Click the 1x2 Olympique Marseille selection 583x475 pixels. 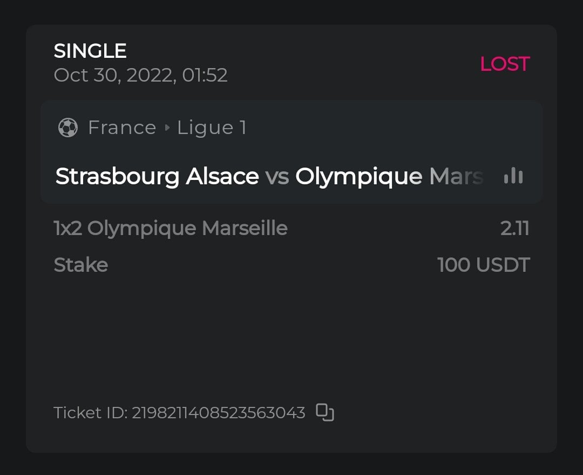(x=171, y=228)
